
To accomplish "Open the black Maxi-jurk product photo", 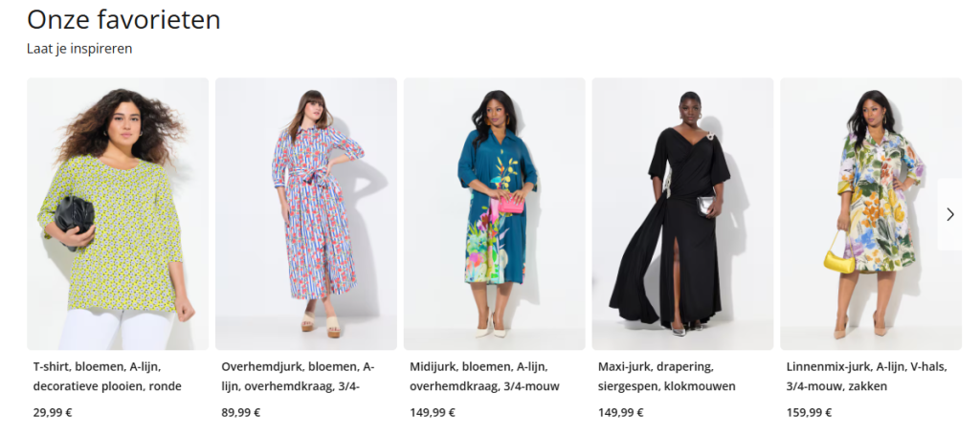I will point(682,213).
